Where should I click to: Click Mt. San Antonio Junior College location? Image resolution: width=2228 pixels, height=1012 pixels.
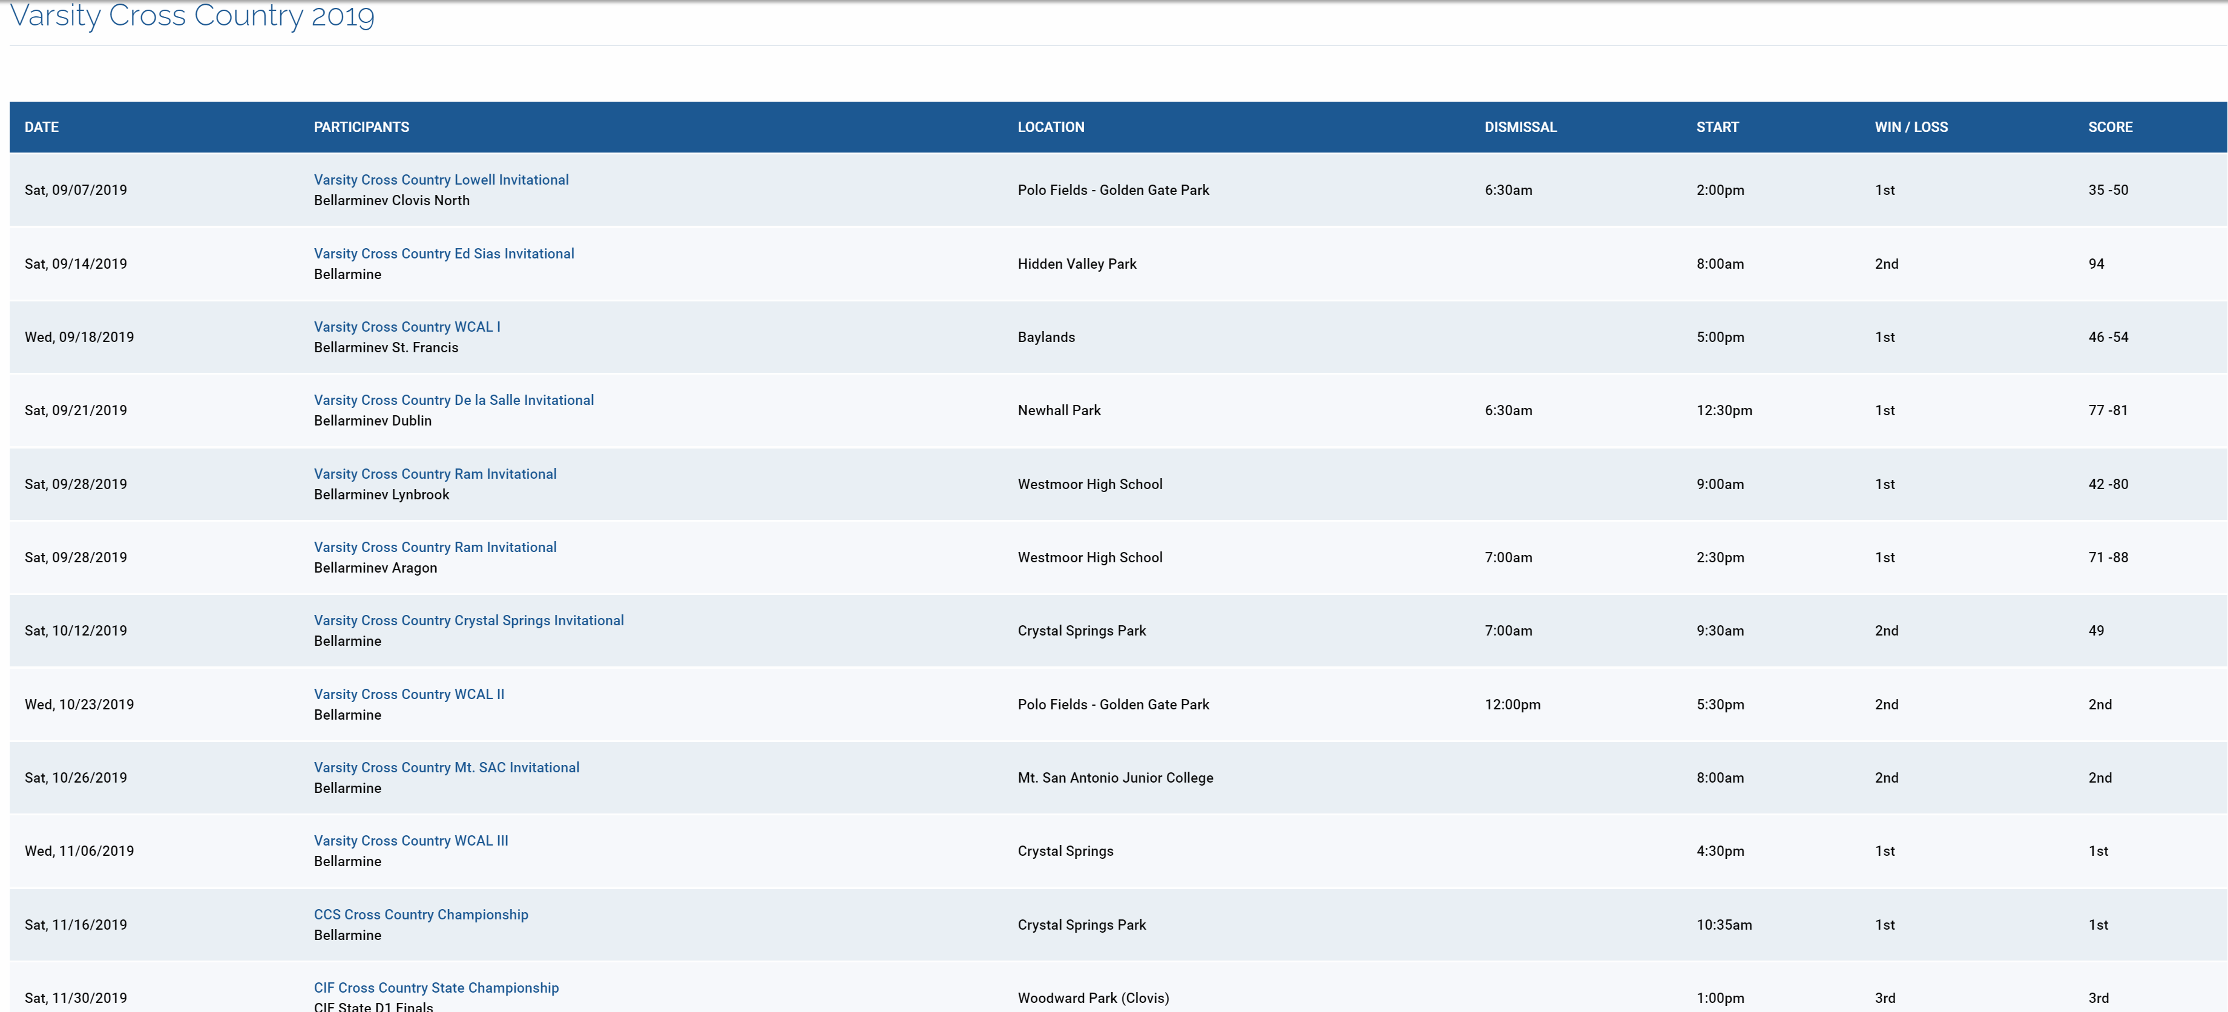(x=1116, y=778)
